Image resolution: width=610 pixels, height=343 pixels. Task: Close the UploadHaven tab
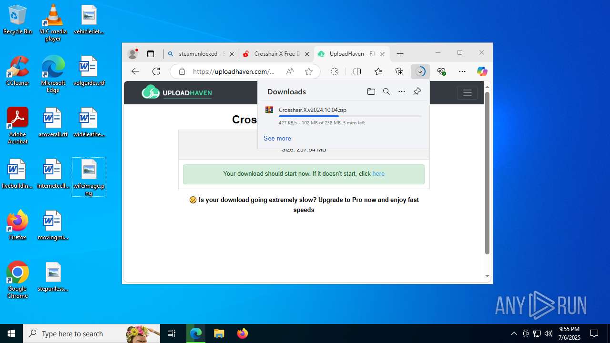point(382,54)
